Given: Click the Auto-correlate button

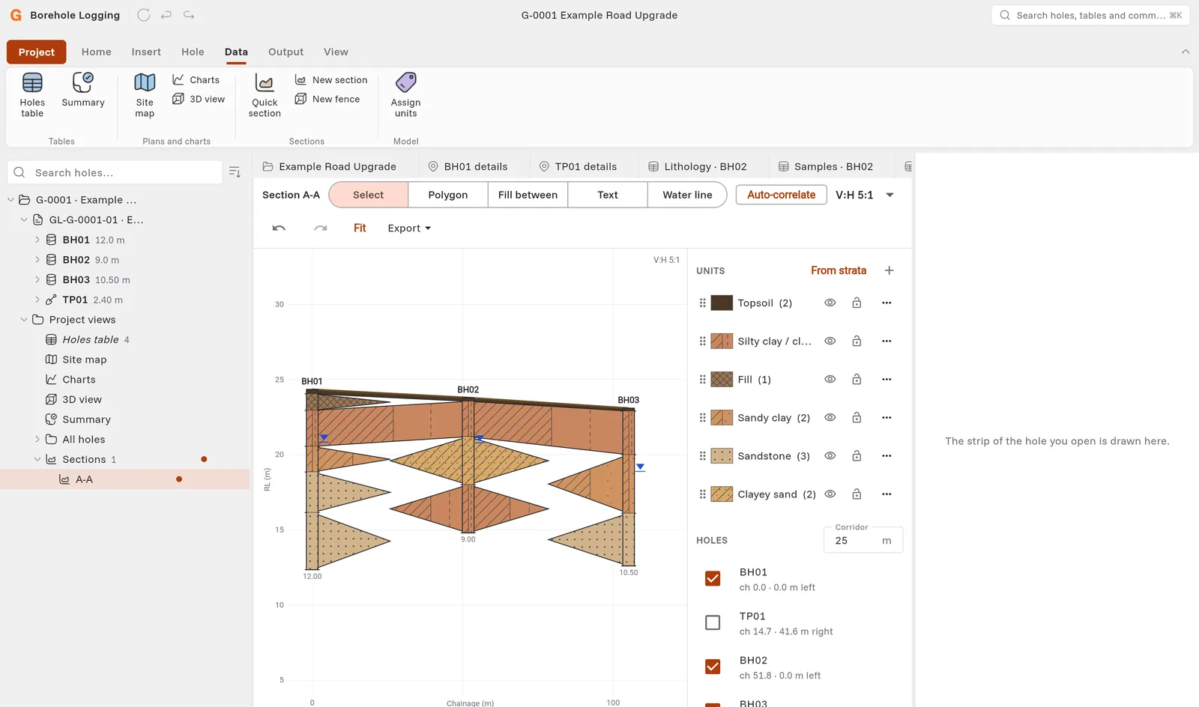Looking at the screenshot, I should pos(781,195).
